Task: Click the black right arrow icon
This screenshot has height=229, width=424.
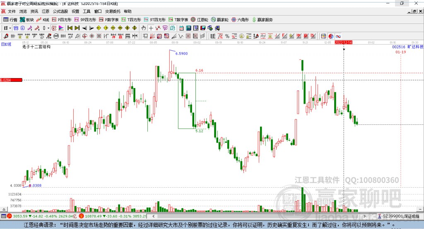Action: 92,28
